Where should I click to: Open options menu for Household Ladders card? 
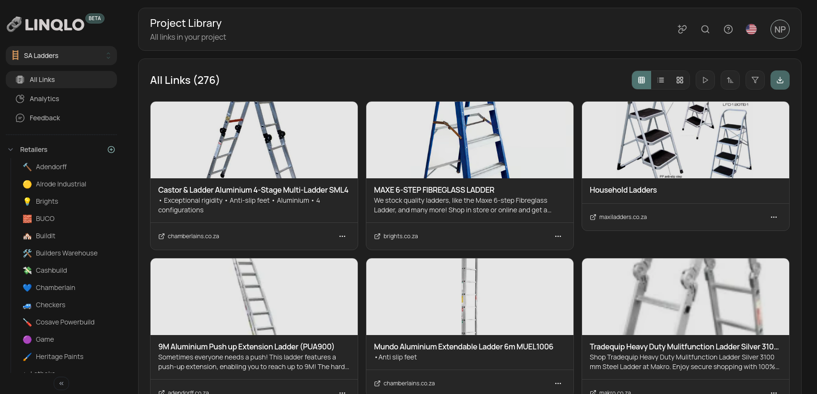click(x=773, y=217)
